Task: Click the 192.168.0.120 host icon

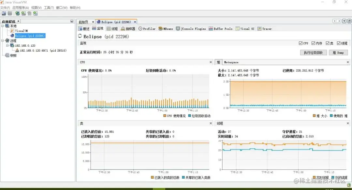Action: 12,45
